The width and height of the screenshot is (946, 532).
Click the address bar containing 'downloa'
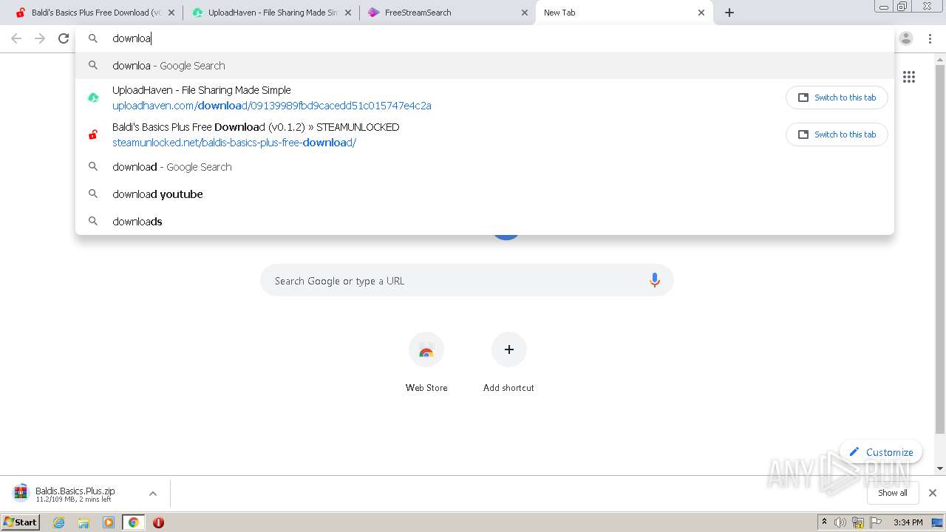coord(484,38)
